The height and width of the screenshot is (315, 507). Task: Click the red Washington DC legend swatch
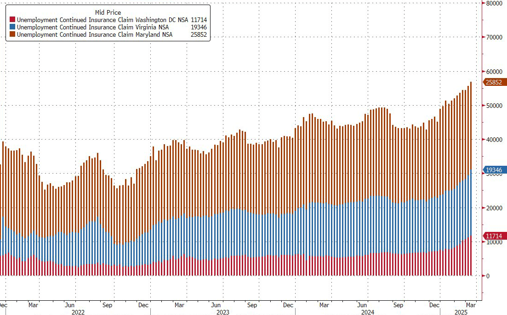click(x=12, y=20)
